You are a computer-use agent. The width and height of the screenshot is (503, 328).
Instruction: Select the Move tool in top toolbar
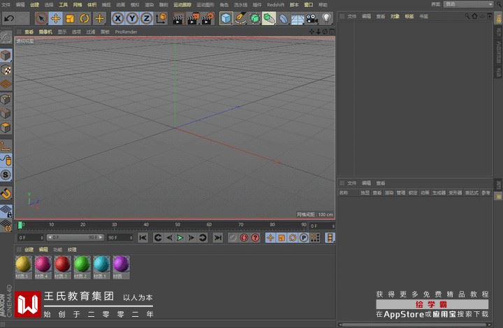(x=55, y=18)
